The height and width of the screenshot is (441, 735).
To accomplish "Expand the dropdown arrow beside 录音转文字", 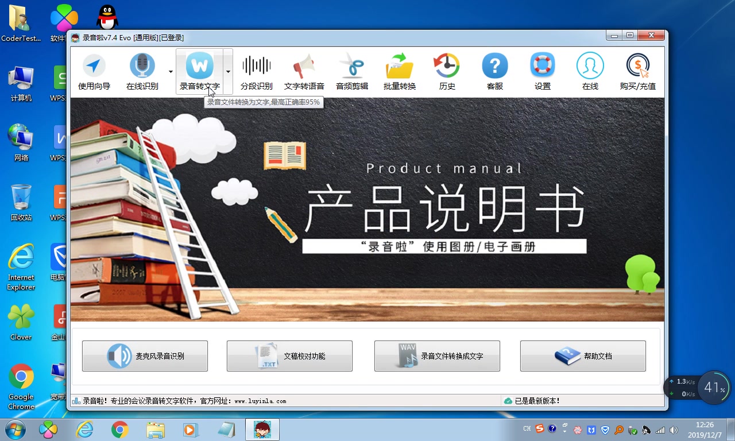I will (x=228, y=72).
